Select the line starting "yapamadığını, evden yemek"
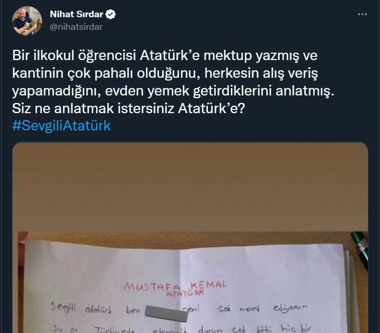Screen dimensions: 380x333 click(173, 91)
